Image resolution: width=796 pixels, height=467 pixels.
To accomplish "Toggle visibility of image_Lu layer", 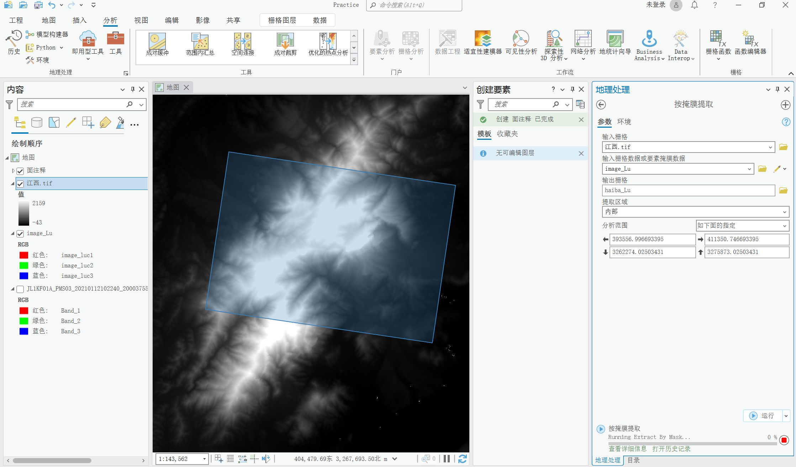I will point(20,234).
